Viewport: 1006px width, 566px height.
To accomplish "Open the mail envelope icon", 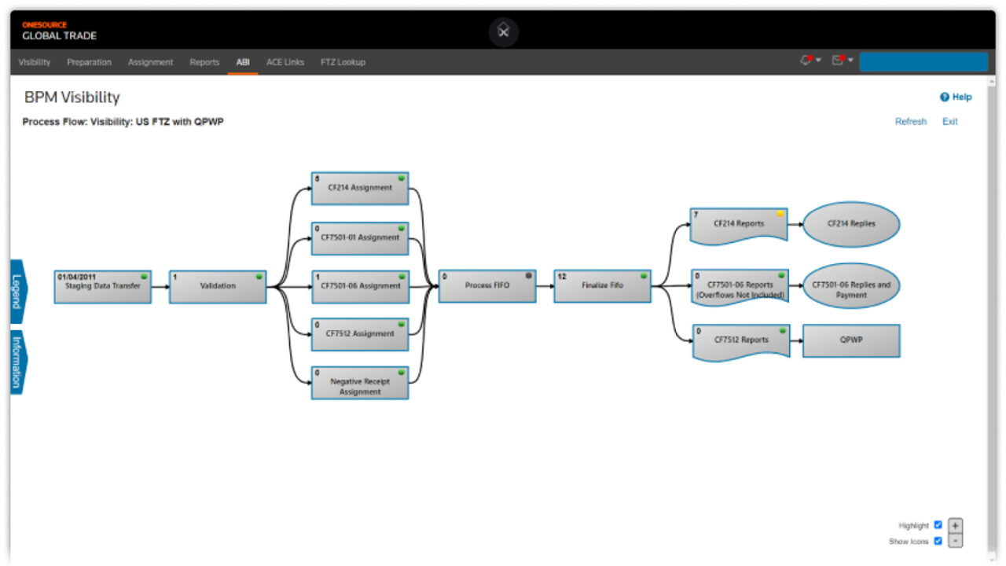I will (839, 61).
